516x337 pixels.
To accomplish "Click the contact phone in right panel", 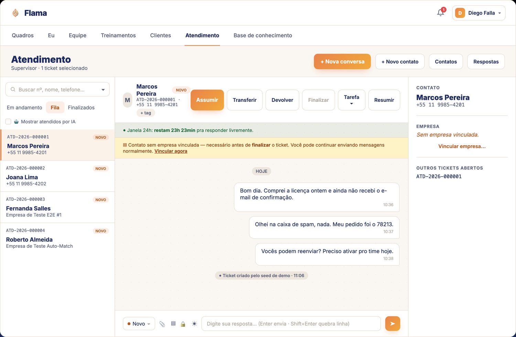I will click(440, 105).
